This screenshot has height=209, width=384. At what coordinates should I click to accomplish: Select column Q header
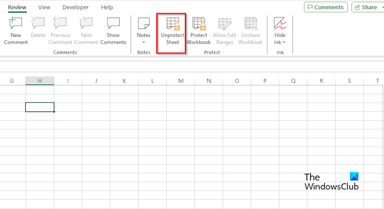tap(293, 81)
